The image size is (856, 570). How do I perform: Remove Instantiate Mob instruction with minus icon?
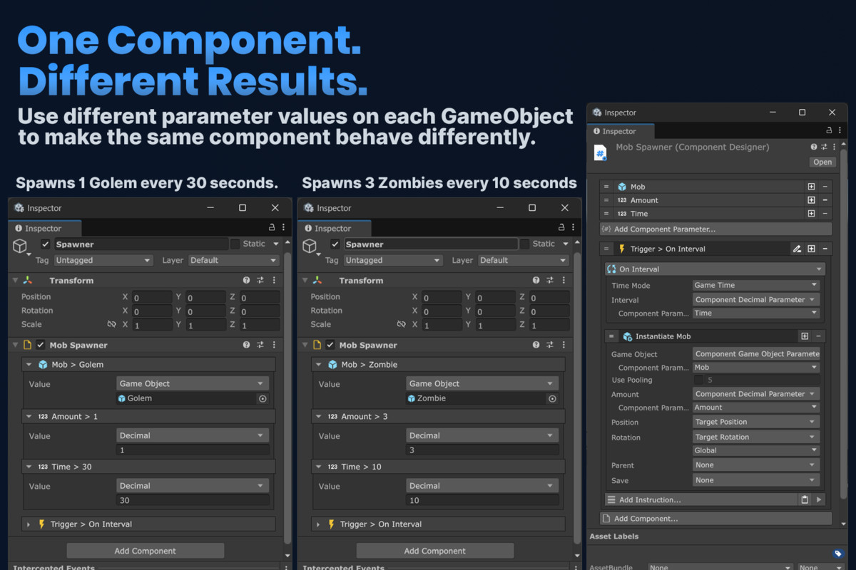818,336
